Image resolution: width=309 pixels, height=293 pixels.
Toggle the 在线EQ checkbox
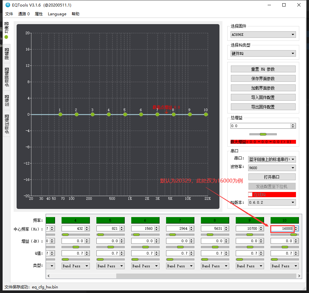(x=250, y=195)
